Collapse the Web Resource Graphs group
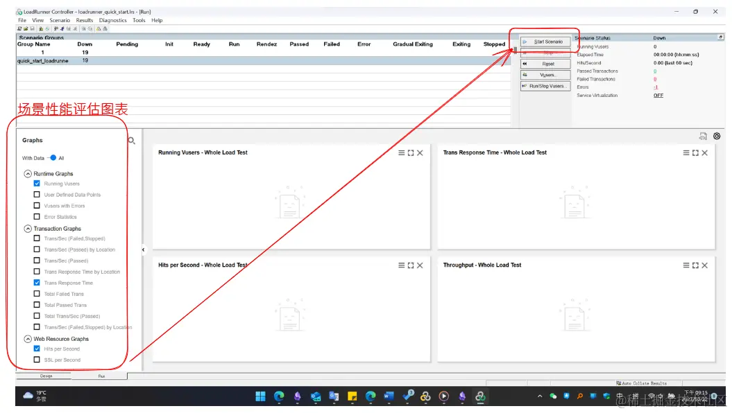Screen dimensions: 732x413 28,339
